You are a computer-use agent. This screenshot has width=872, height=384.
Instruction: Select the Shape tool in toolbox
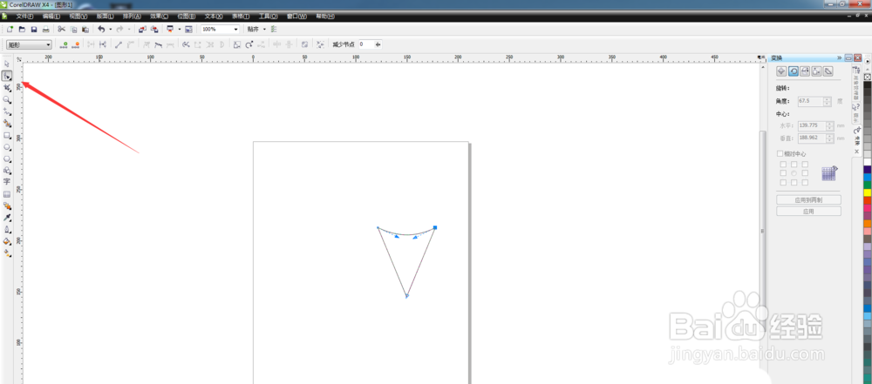7,76
